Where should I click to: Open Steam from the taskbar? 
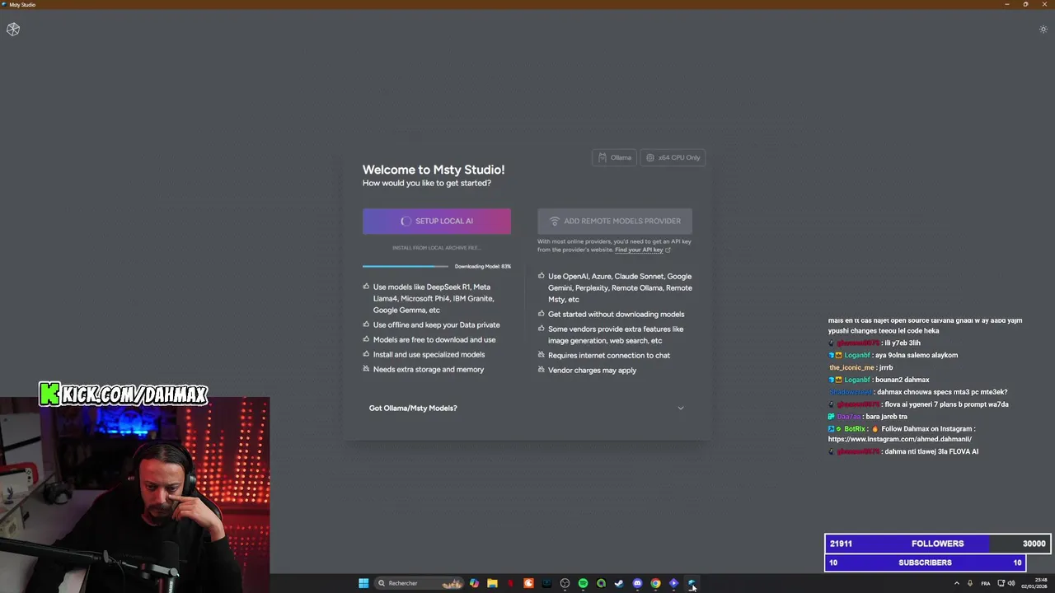point(619,583)
